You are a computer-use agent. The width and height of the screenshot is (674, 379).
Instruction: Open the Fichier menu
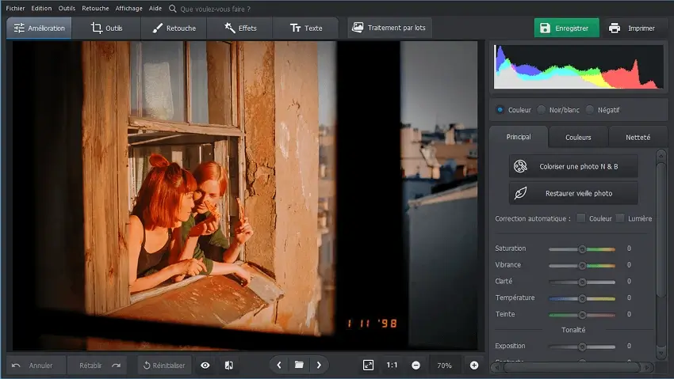pos(15,8)
